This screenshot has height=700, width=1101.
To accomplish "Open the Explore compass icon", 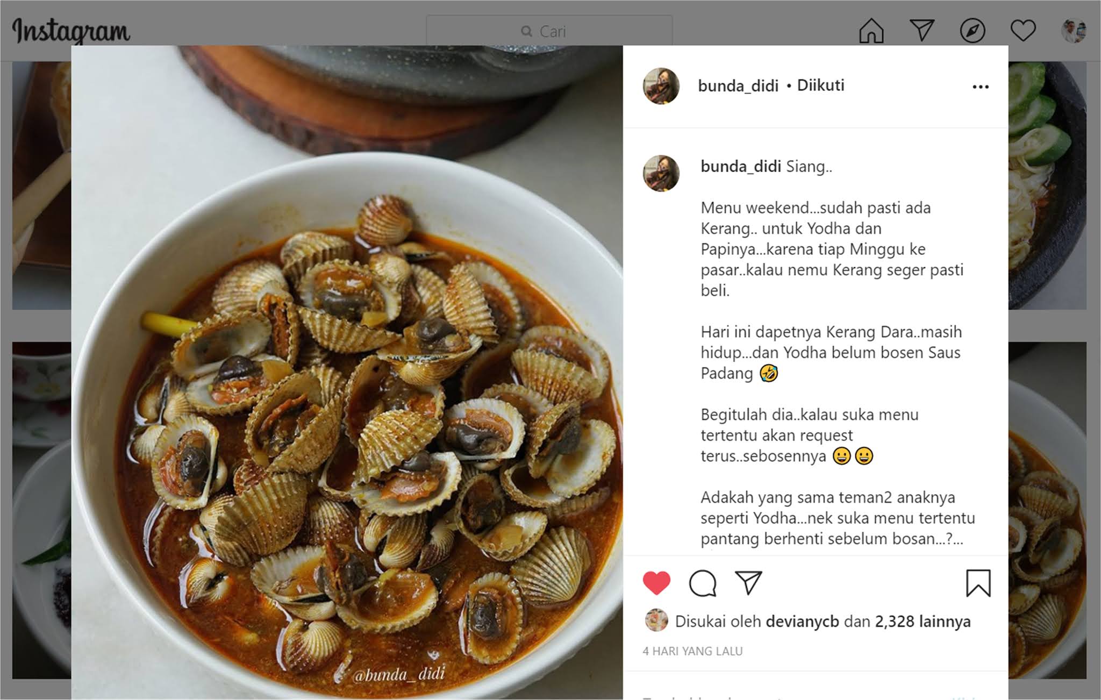I will [973, 31].
